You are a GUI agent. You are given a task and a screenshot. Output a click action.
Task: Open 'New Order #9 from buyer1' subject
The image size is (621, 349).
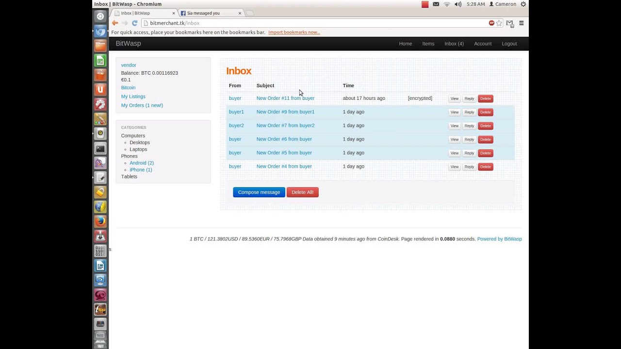click(x=285, y=112)
